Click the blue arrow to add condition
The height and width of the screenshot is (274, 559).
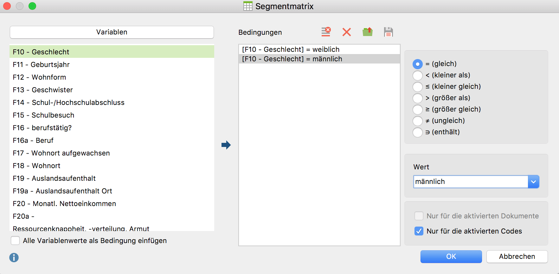point(226,145)
